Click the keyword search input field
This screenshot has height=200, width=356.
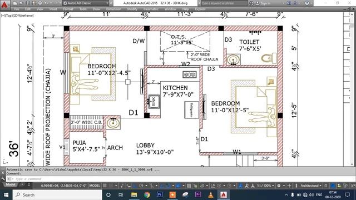pos(224,3)
